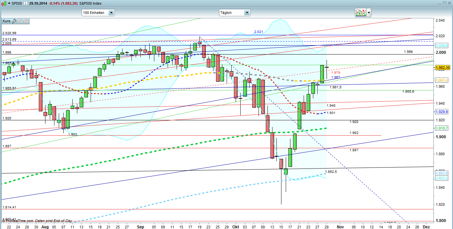Click the Kurs panel label
This screenshot has height=229, width=453.
[x=7, y=21]
